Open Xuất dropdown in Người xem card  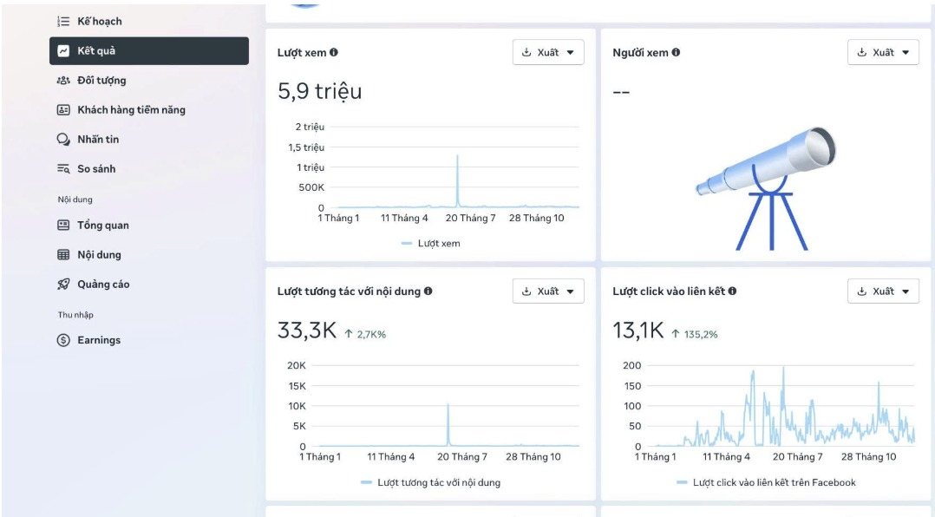[883, 52]
